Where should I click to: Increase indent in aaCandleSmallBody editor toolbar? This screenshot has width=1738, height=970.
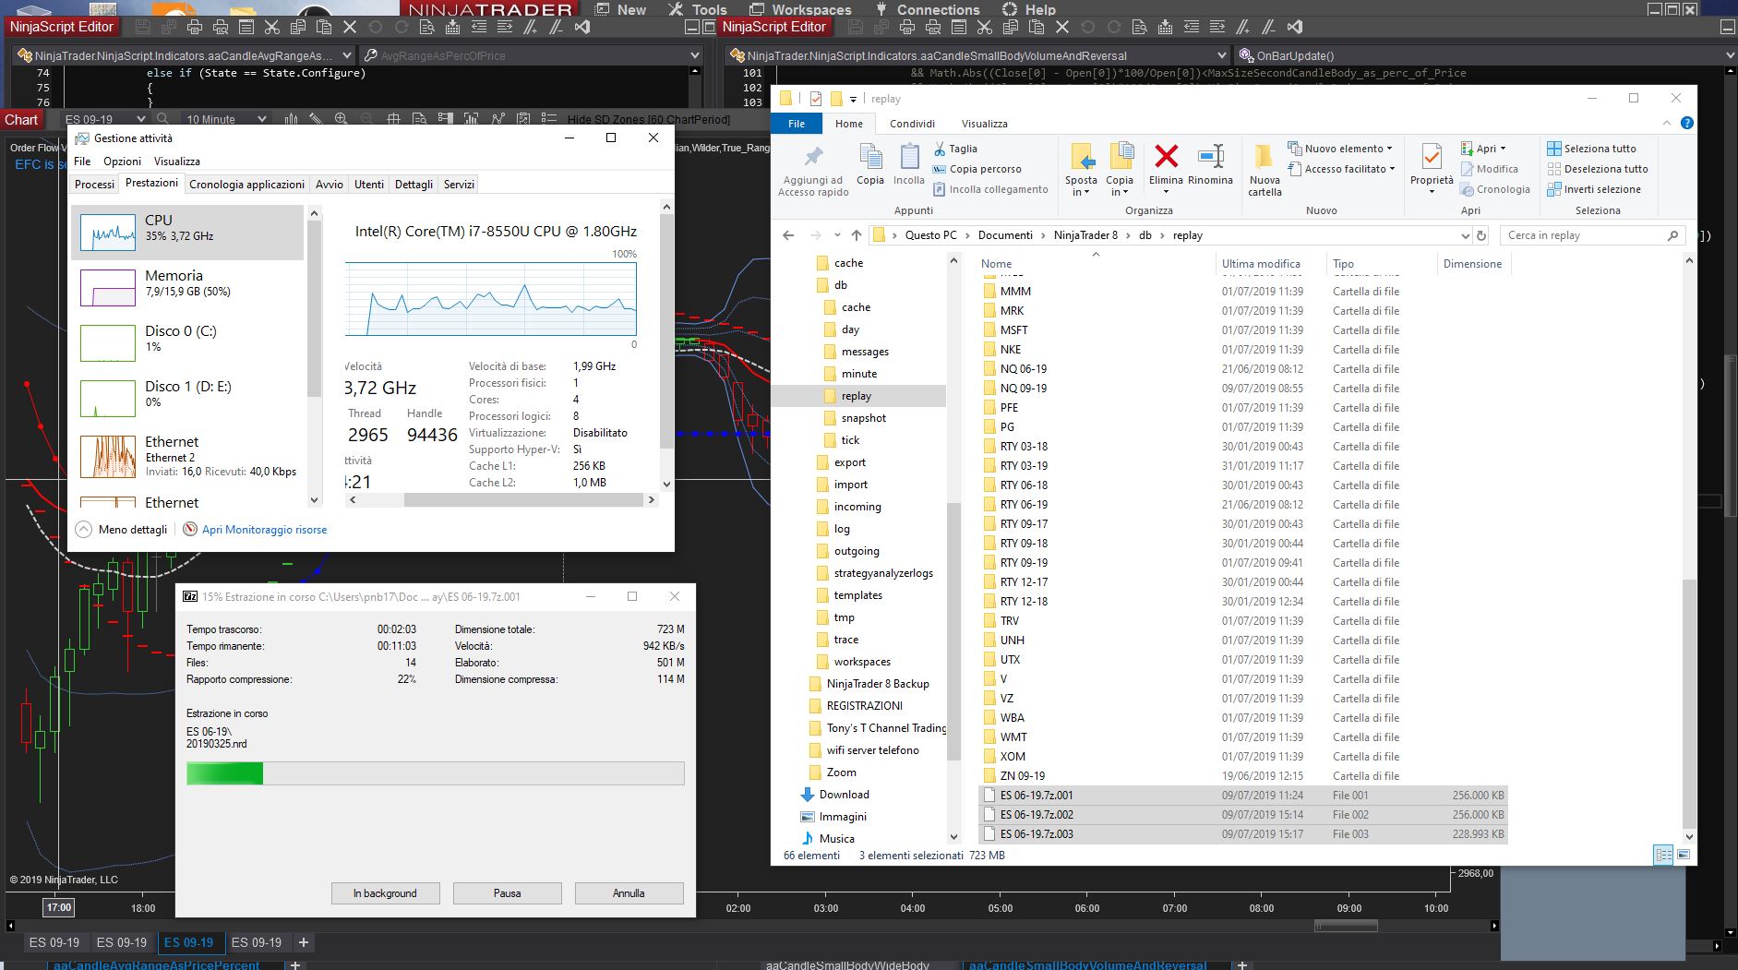coord(1217,28)
